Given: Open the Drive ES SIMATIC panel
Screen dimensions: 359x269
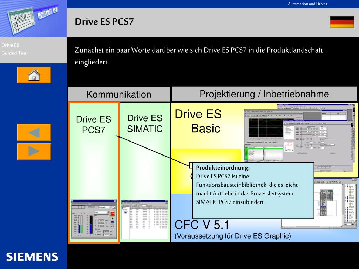Looking at the screenshot, I should (145, 172).
